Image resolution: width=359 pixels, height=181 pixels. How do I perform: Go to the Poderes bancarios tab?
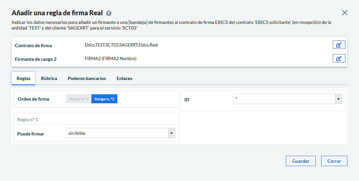[87, 78]
